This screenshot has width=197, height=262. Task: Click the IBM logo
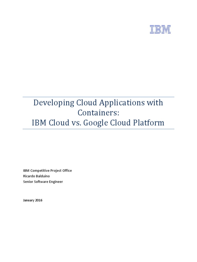point(160,29)
